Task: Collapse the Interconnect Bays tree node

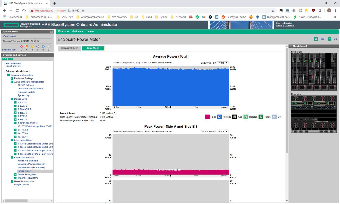Action: tap(12, 140)
